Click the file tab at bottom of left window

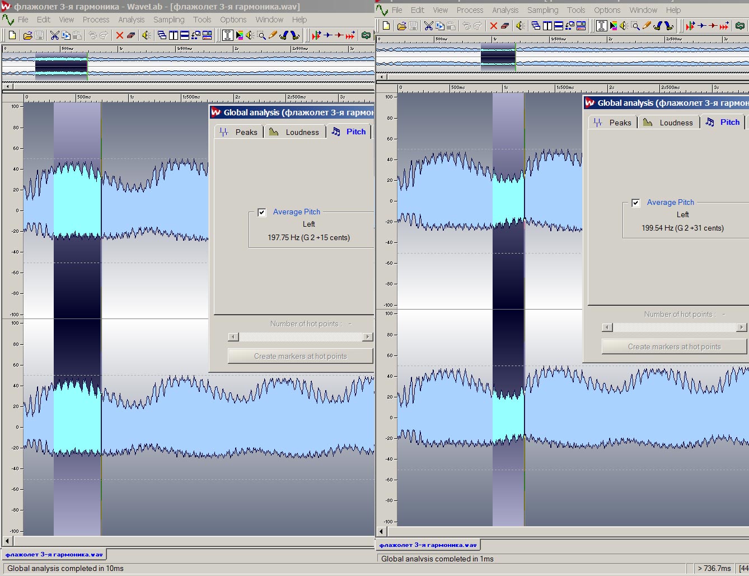pyautogui.click(x=54, y=554)
